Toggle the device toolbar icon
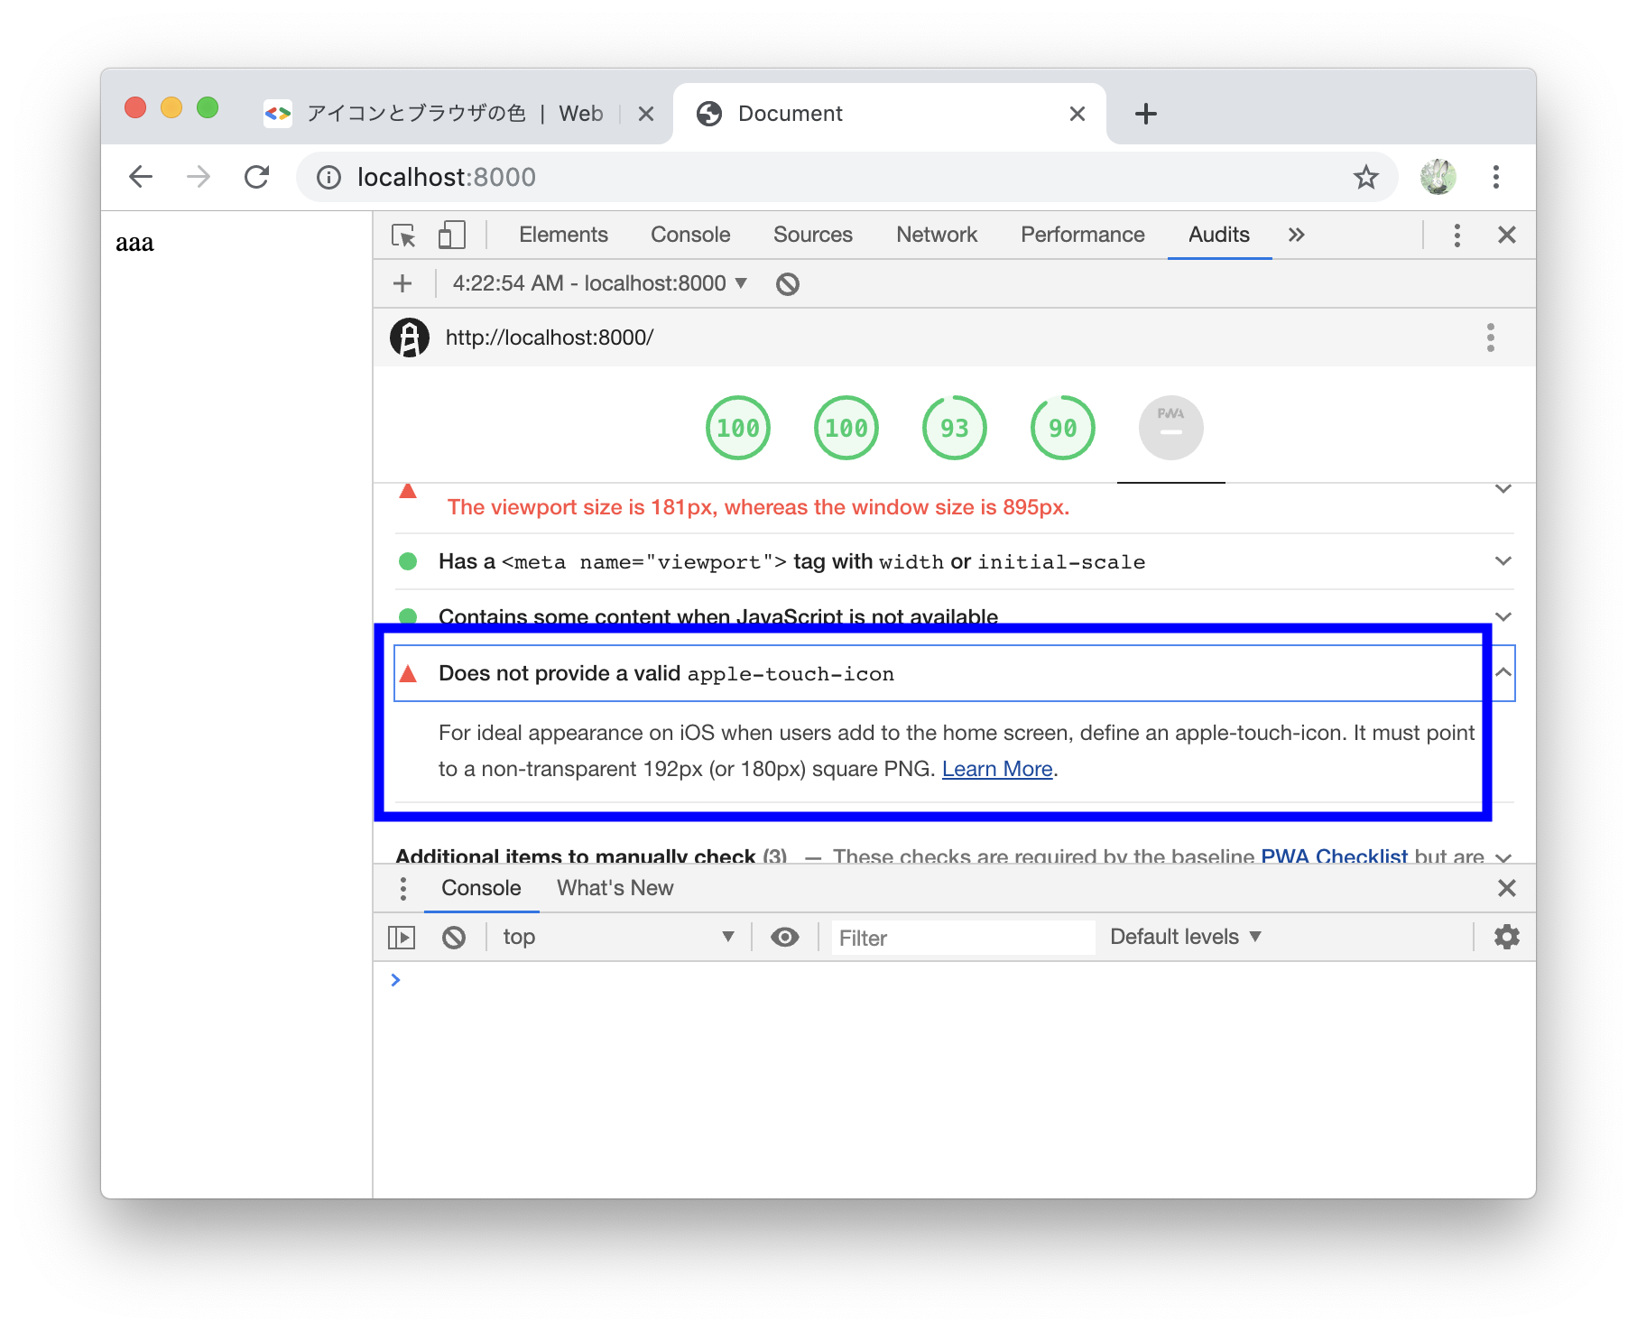 click(x=451, y=234)
